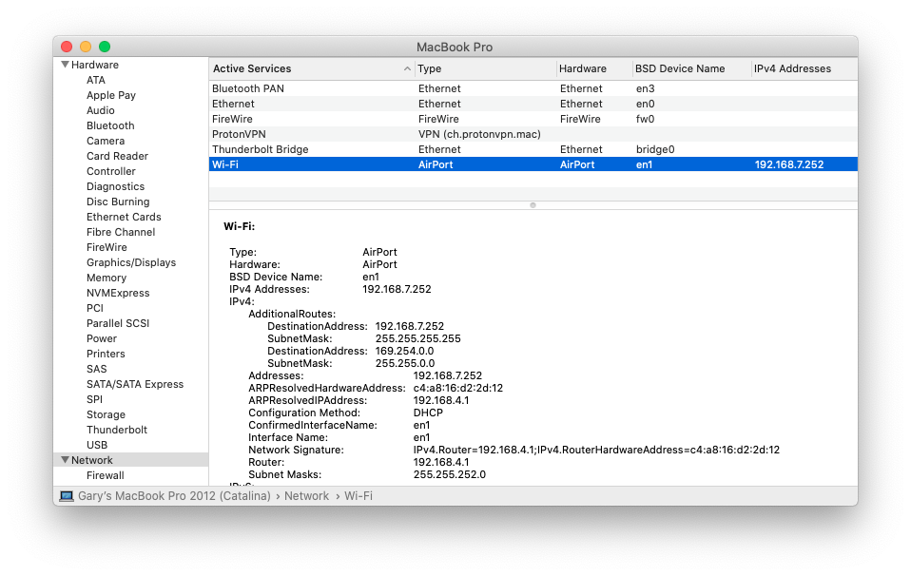Select the Bluetooth PAN service row

point(533,88)
